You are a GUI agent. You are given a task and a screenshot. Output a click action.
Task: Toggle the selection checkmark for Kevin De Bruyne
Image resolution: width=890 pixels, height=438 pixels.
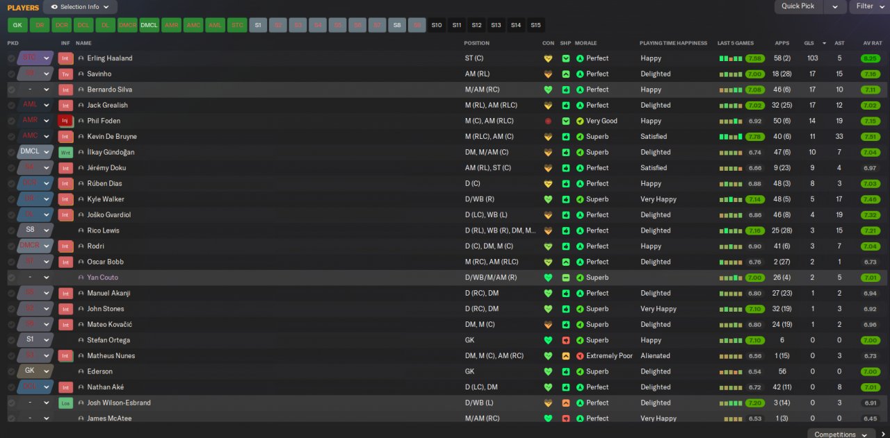pos(11,137)
